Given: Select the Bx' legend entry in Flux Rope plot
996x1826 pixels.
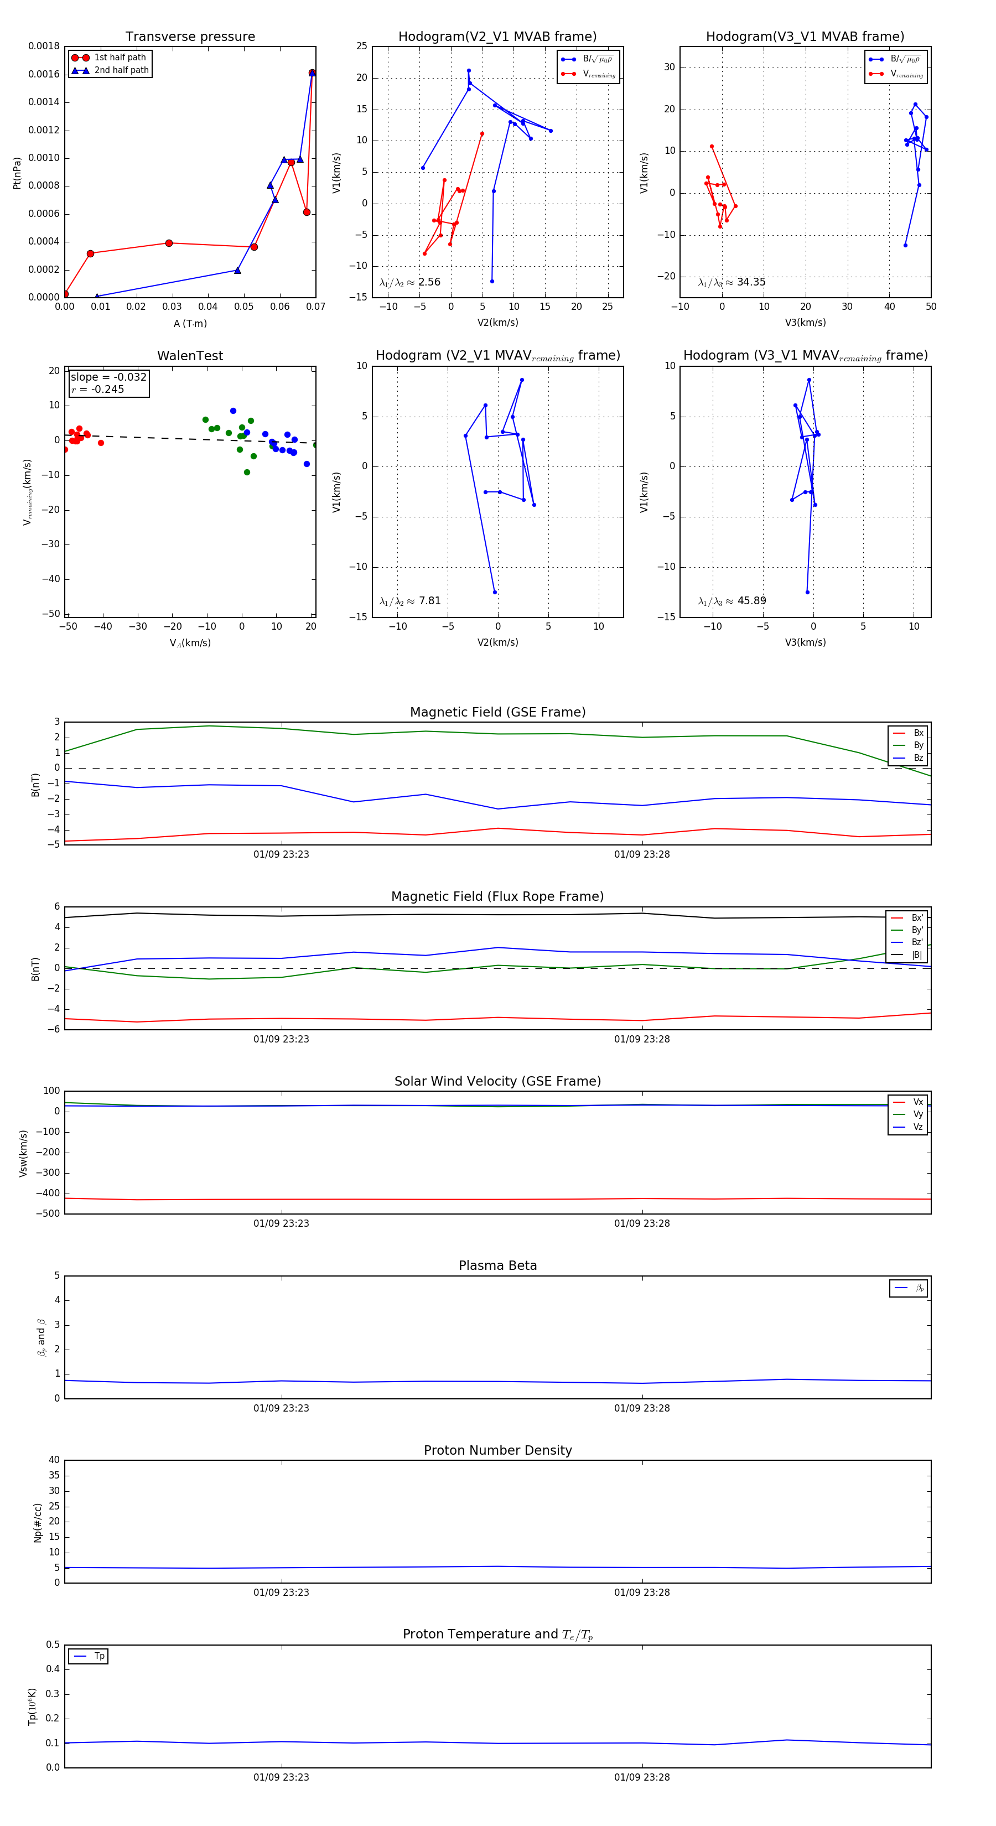Looking at the screenshot, I should (907, 917).
